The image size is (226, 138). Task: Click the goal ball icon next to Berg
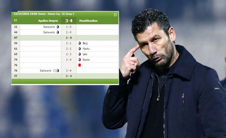tap(79, 43)
